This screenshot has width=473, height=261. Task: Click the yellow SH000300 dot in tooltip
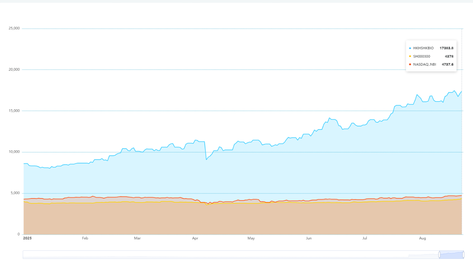tap(410, 56)
